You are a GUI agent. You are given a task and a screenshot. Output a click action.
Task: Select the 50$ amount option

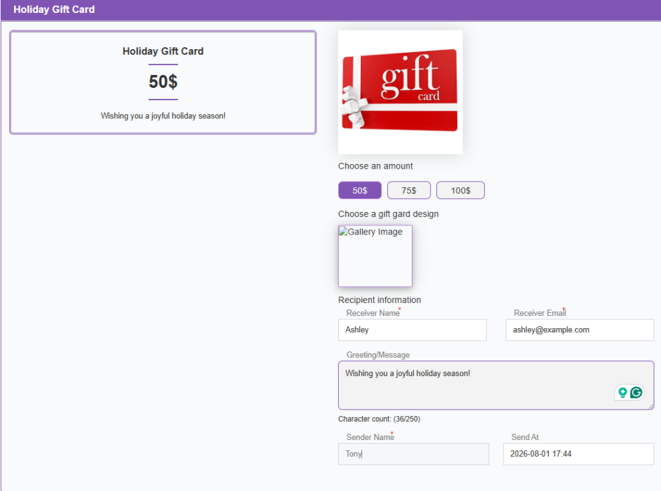point(360,190)
